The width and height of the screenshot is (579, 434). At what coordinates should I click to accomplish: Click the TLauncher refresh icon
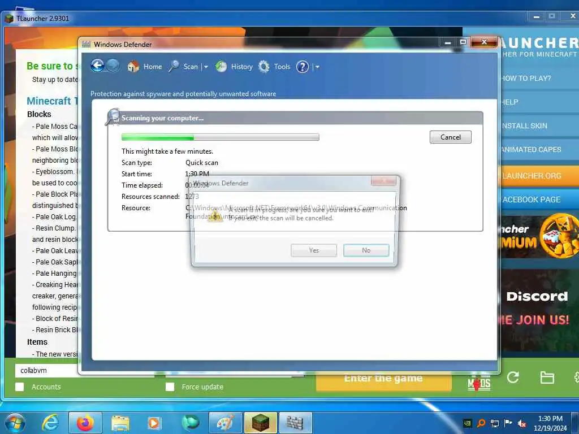coord(513,377)
